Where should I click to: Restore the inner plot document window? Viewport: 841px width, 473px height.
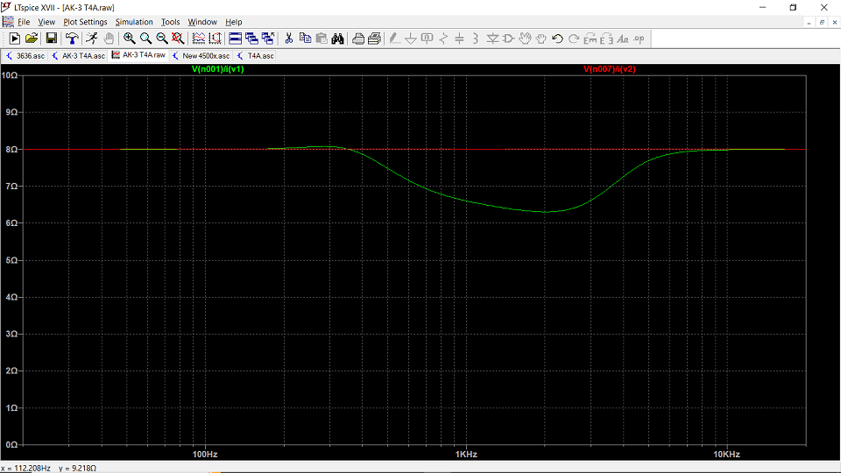point(822,22)
